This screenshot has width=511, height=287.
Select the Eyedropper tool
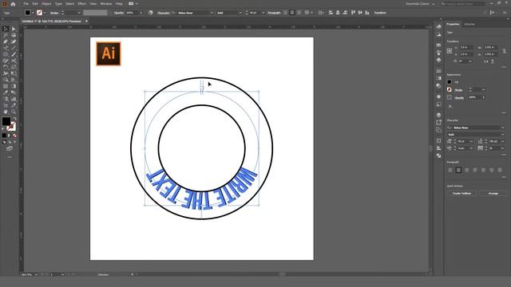click(6, 92)
